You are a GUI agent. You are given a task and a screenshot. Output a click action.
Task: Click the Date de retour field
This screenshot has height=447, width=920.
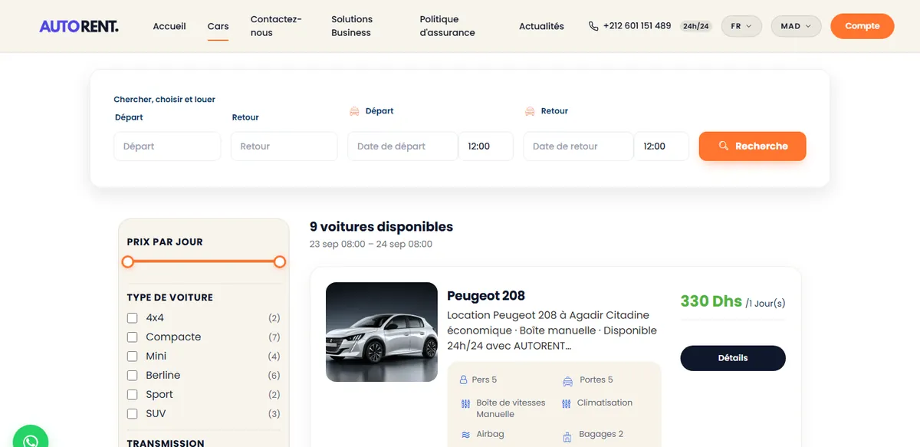(578, 146)
